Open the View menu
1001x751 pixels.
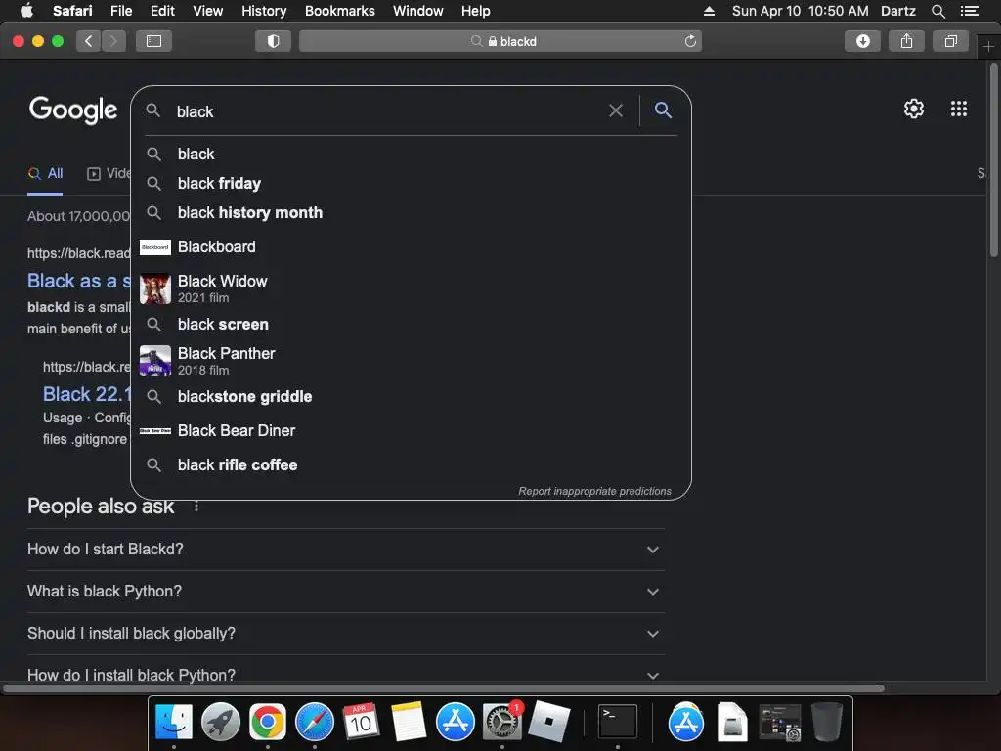(207, 11)
